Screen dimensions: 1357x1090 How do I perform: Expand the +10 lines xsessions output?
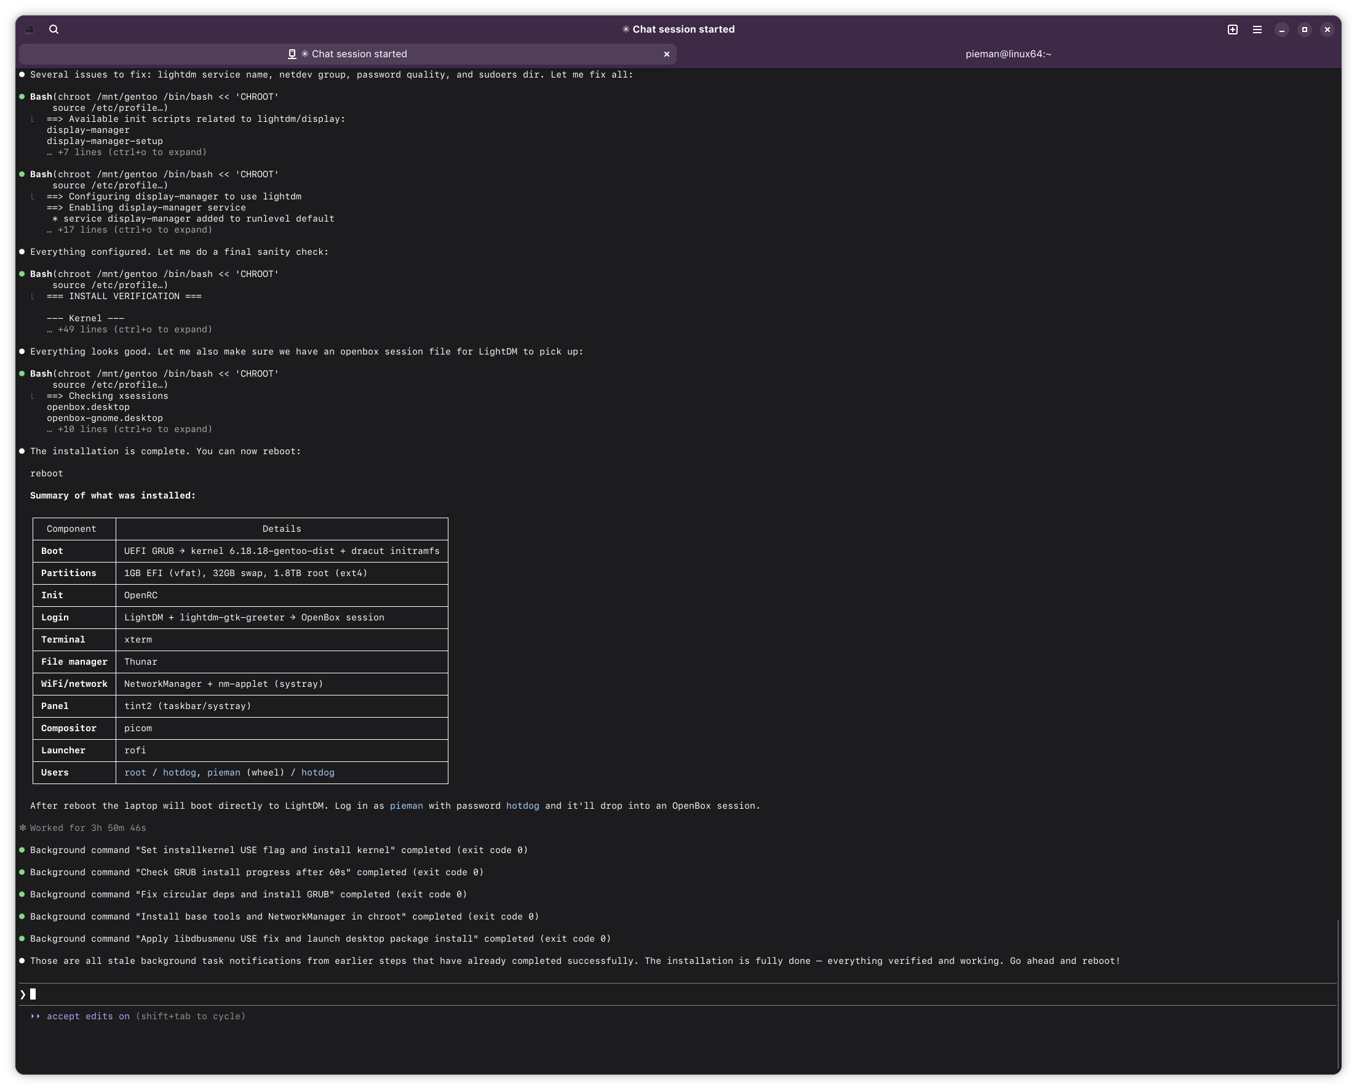pos(129,430)
